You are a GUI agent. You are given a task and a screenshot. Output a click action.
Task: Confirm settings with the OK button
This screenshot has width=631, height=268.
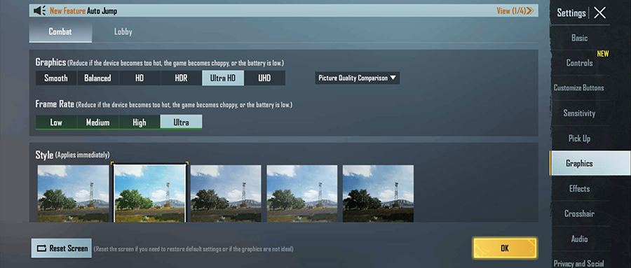click(x=505, y=248)
